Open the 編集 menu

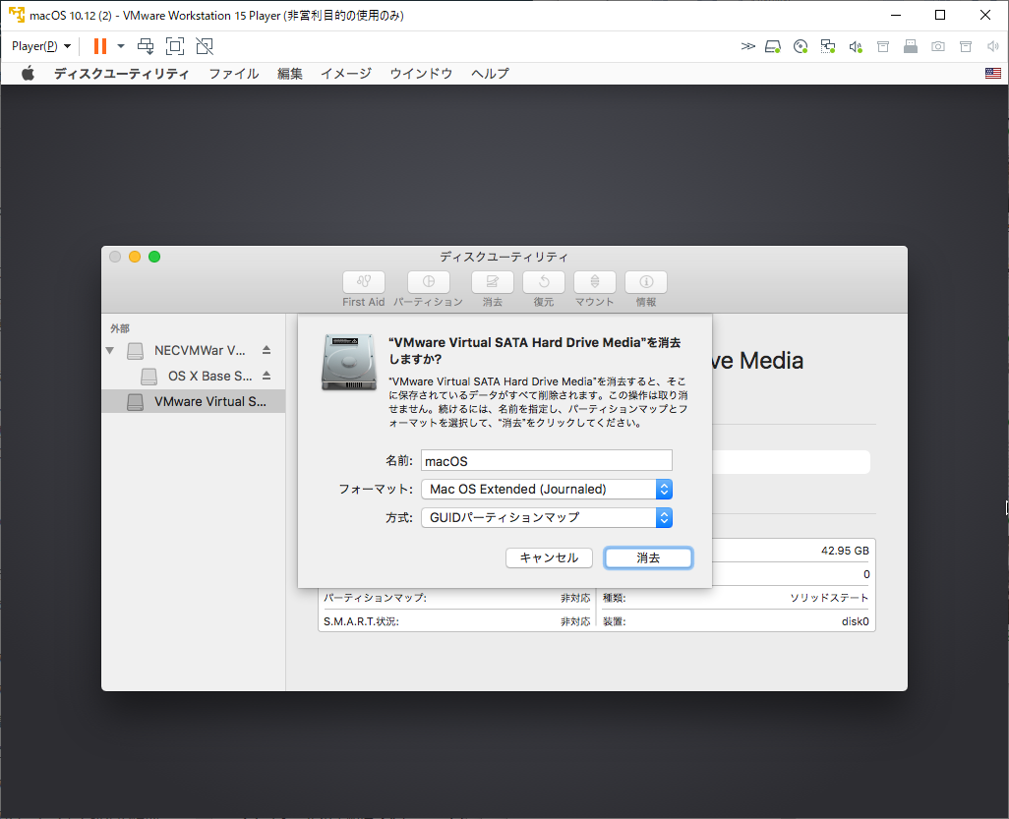pos(289,74)
